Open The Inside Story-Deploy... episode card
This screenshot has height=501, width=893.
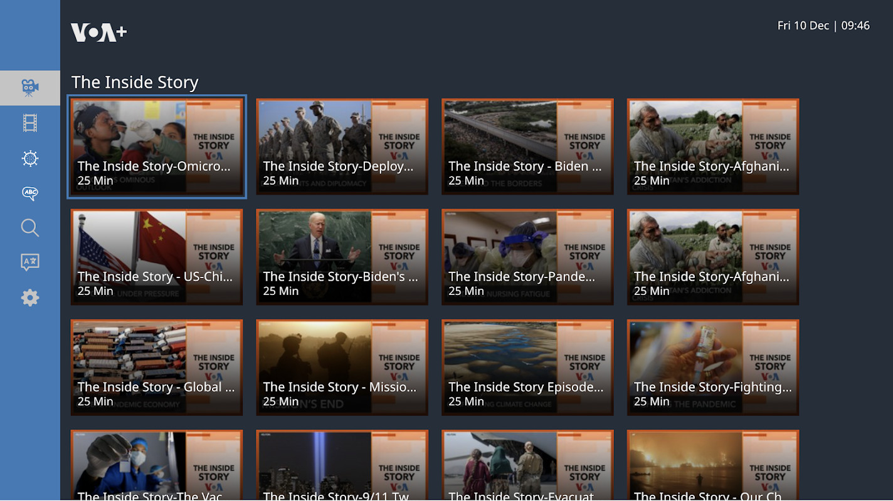pos(342,147)
